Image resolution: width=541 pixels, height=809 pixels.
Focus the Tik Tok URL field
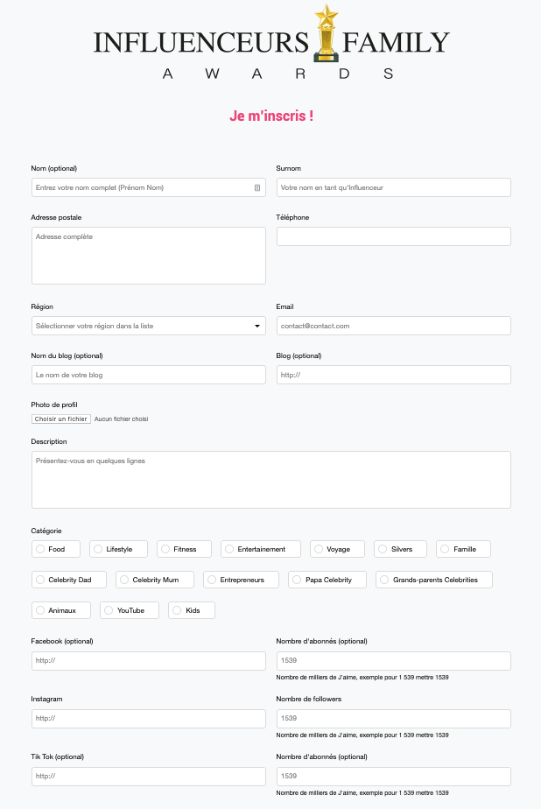click(x=149, y=777)
